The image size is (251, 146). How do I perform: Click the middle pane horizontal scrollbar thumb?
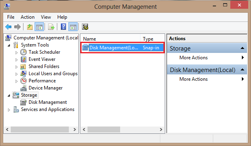click(104, 130)
